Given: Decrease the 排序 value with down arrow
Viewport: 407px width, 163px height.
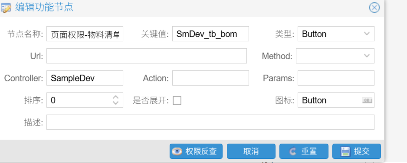Looking at the screenshot, I should pyautogui.click(x=116, y=103).
